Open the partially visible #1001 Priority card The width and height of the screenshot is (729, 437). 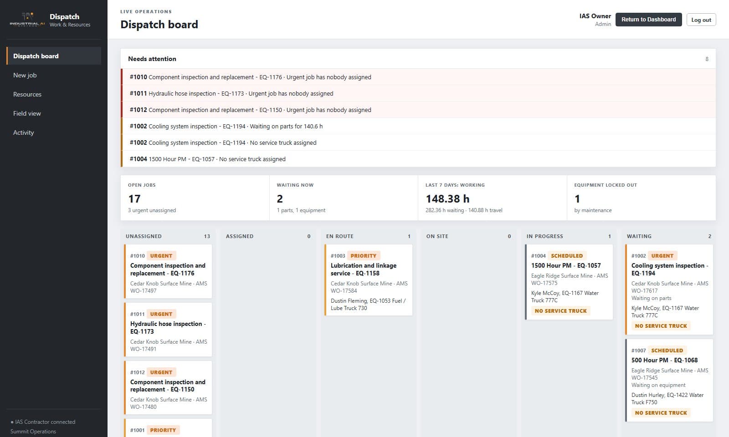coord(168,428)
